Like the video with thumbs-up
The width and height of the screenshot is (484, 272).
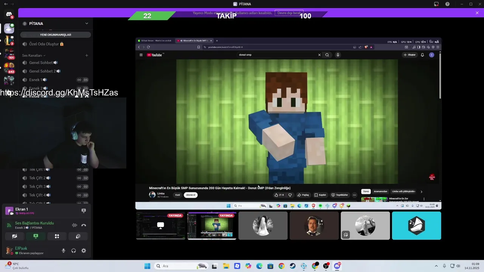coord(279,195)
